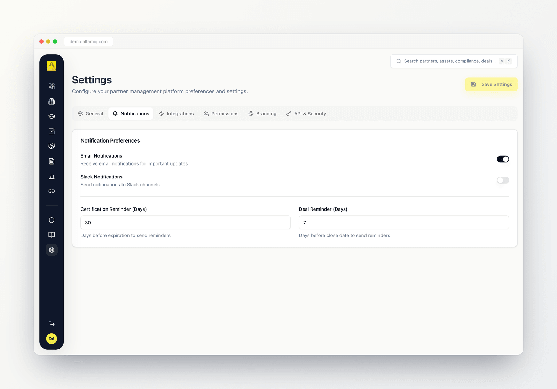Click the magnifier icon in search bar
557x389 pixels.
pos(399,61)
